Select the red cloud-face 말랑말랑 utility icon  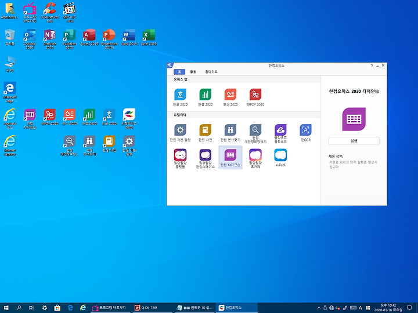point(180,159)
